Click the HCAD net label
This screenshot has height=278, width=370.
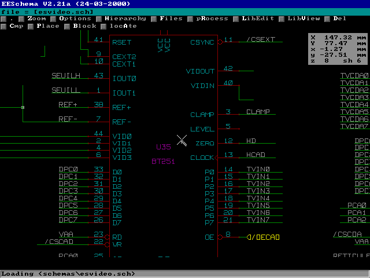coord(256,155)
